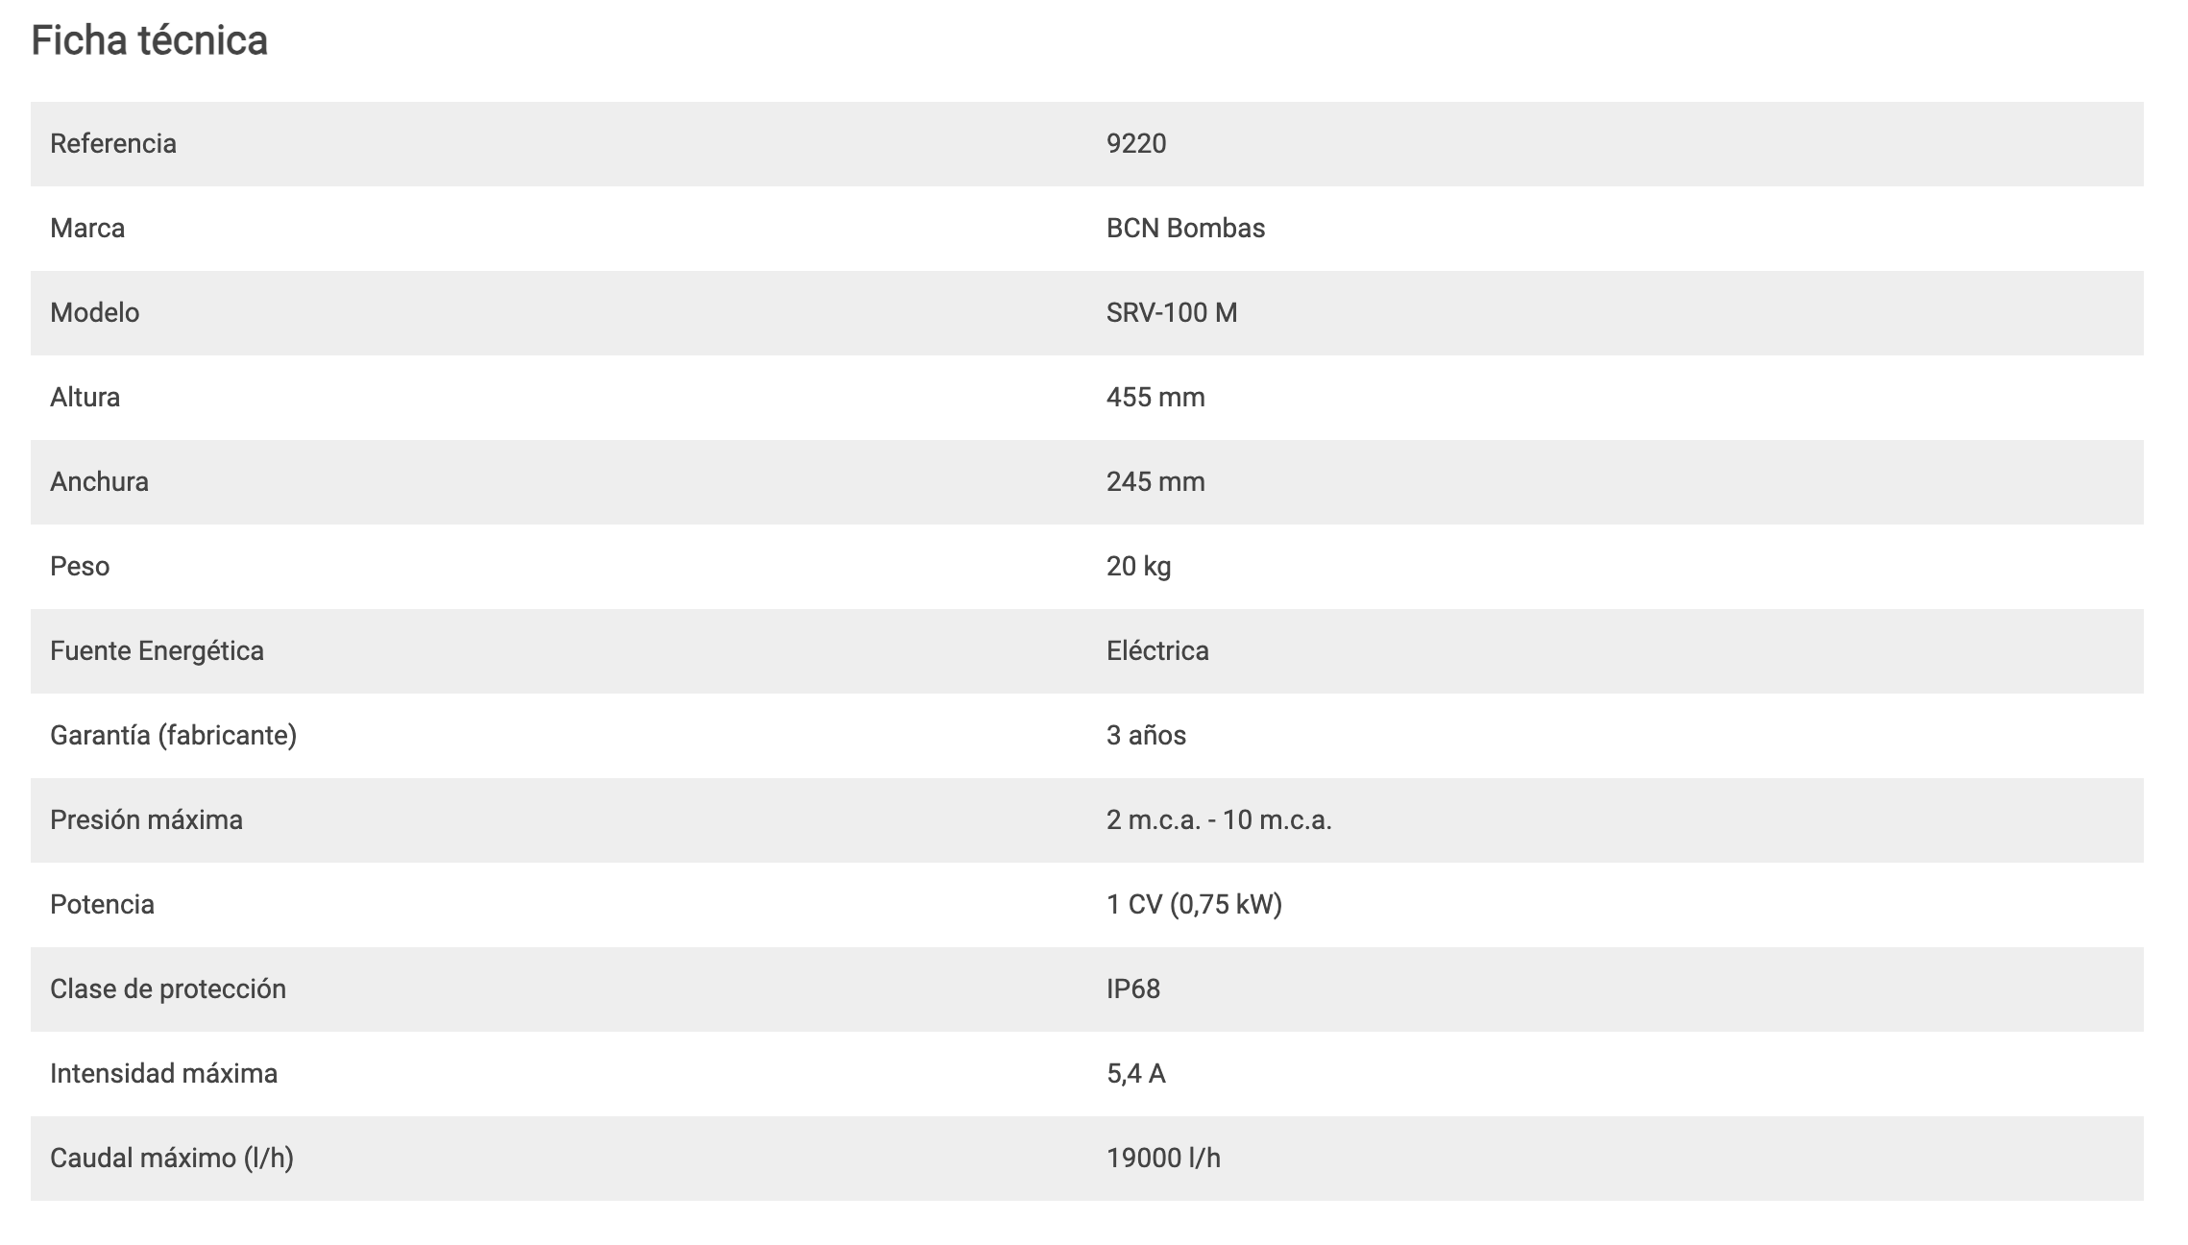Select the Intensidad máxima value 5,4 A

point(1136,1074)
